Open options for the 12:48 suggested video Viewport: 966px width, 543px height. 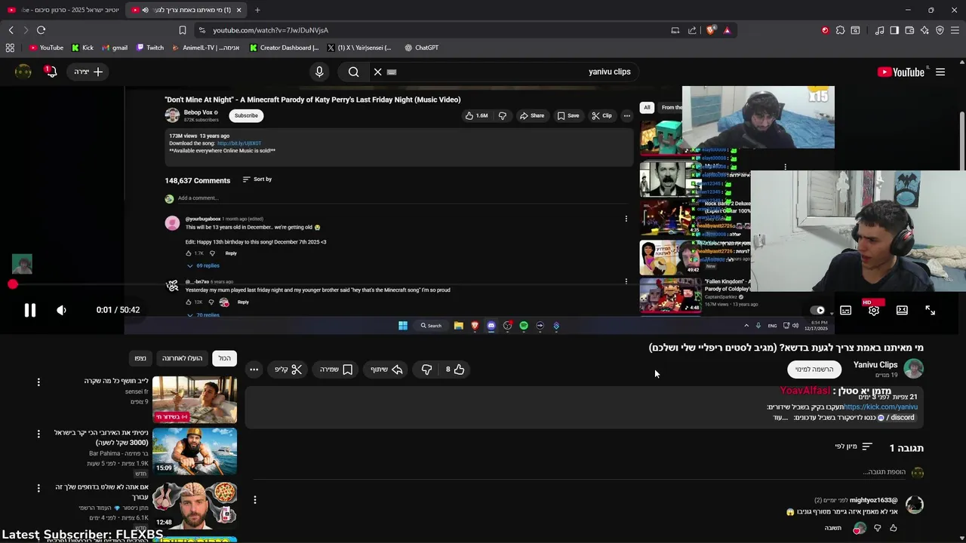pos(38,488)
